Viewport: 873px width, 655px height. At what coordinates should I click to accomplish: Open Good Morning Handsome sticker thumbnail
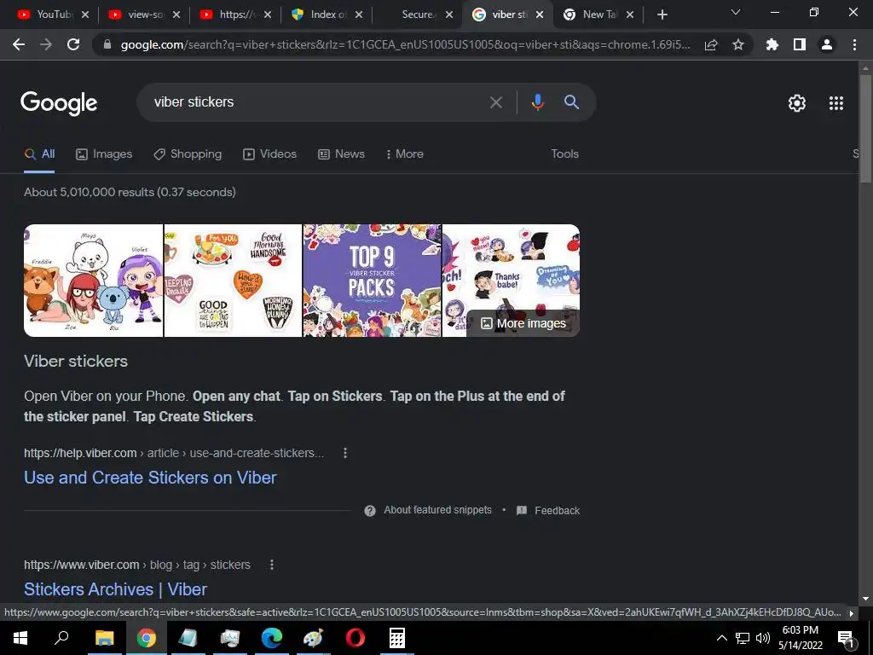(x=233, y=280)
